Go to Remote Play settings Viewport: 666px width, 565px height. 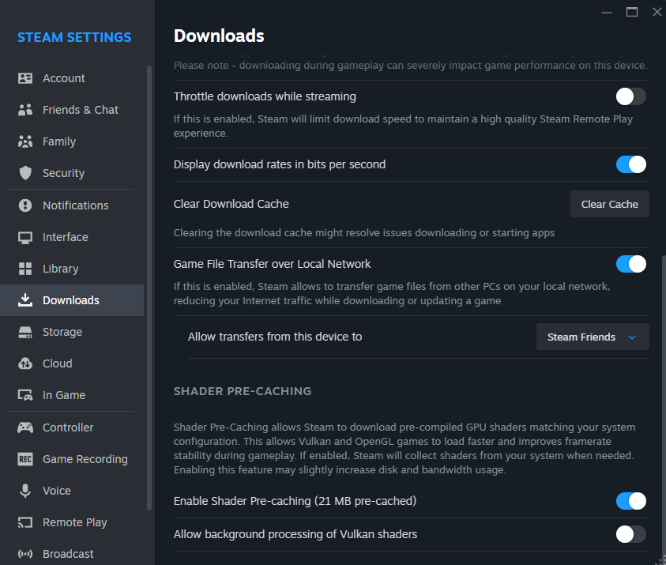(72, 522)
